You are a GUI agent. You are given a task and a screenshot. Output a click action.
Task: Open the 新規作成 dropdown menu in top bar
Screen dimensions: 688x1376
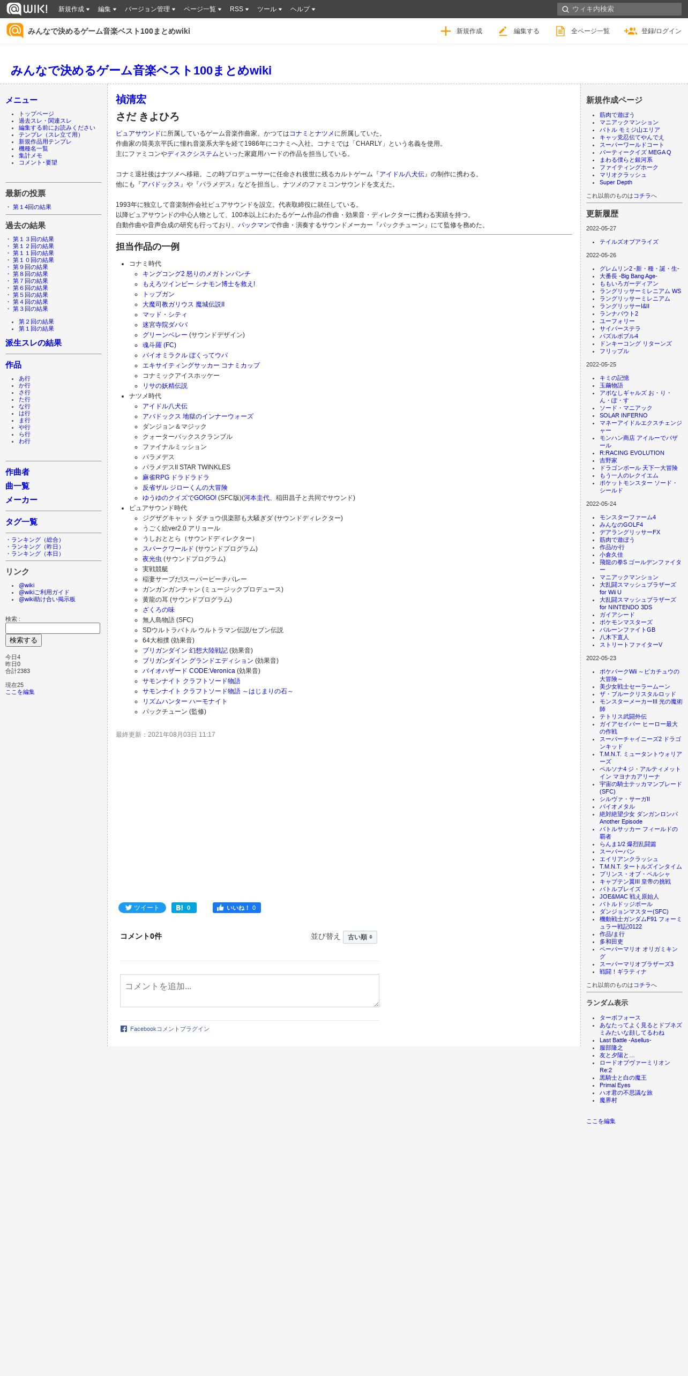click(74, 9)
